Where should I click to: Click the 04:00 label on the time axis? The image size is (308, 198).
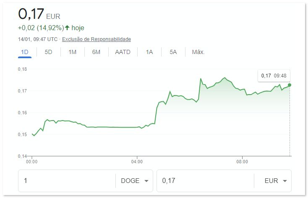click(137, 161)
